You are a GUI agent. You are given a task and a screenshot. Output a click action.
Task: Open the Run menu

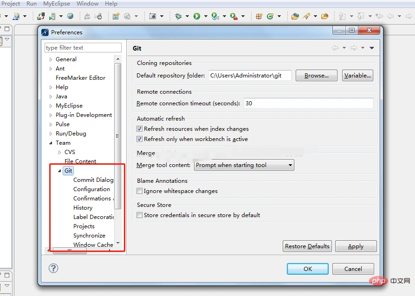coord(32,4)
